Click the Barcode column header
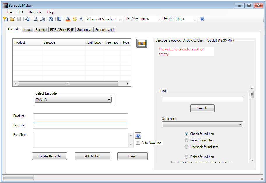 click(x=64, y=42)
